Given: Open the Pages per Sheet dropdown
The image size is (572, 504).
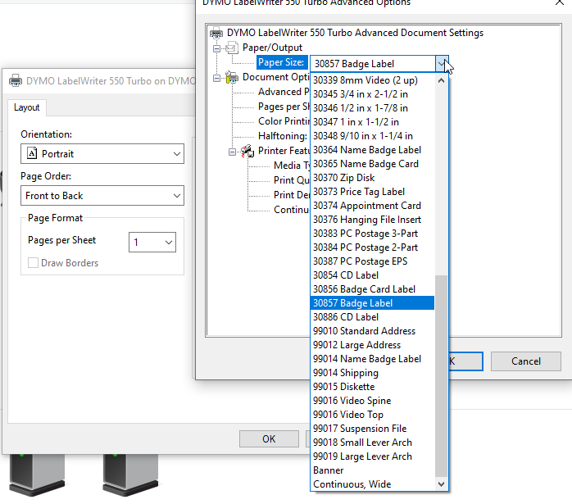Looking at the screenshot, I should [168, 242].
